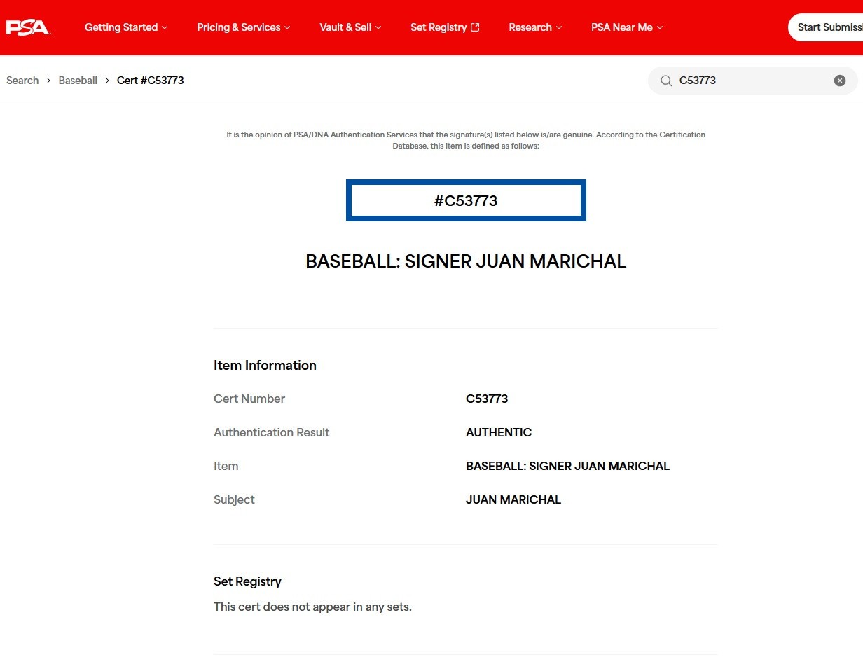Screen dimensions: 863x662
Task: Click the PSA/DNA authentication opinion statement
Action: pyautogui.click(x=466, y=140)
